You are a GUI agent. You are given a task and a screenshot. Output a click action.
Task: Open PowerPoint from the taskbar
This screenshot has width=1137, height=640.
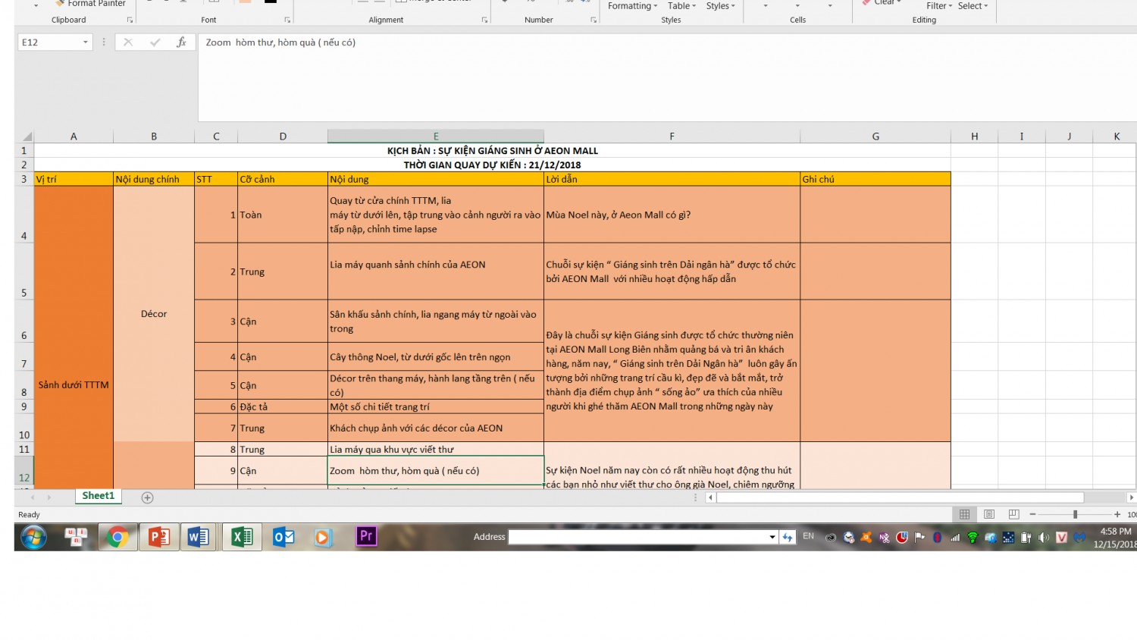pyautogui.click(x=158, y=537)
